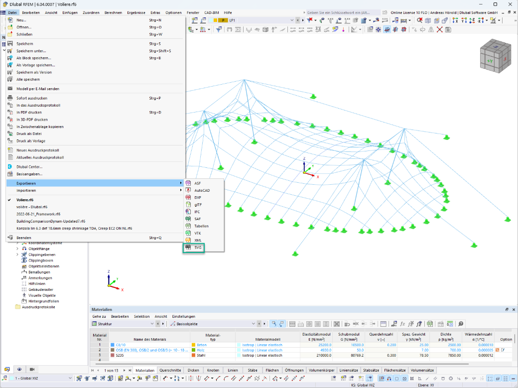The height and width of the screenshot is (388, 518).
Task: Click the keyword search input field
Action: (x=342, y=12)
